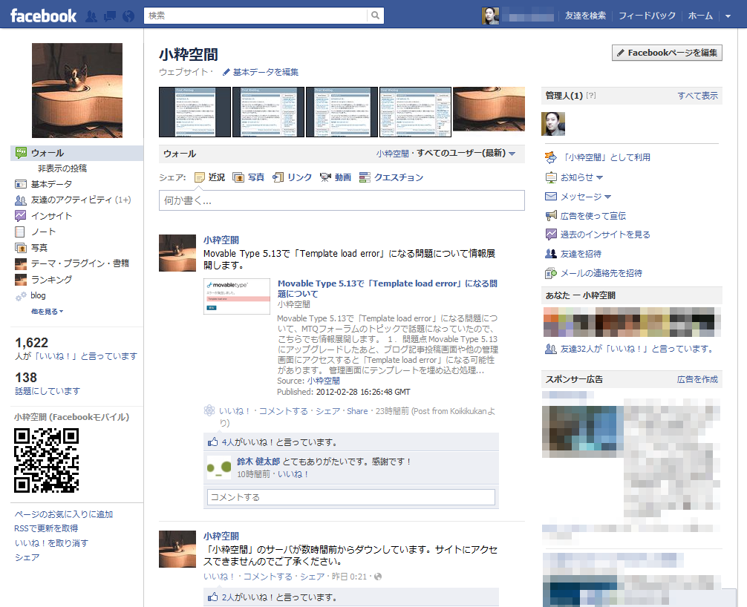Click いいね！を取り消す

pyautogui.click(x=51, y=543)
